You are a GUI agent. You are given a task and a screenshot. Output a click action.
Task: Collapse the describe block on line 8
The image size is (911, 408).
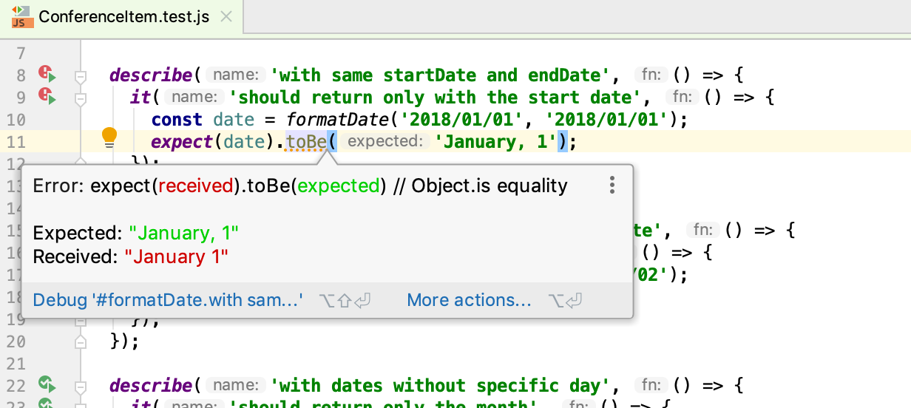click(x=81, y=76)
